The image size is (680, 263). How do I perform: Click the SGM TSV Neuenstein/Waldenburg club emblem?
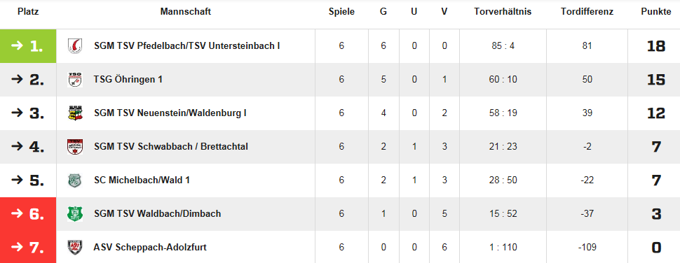click(x=75, y=113)
